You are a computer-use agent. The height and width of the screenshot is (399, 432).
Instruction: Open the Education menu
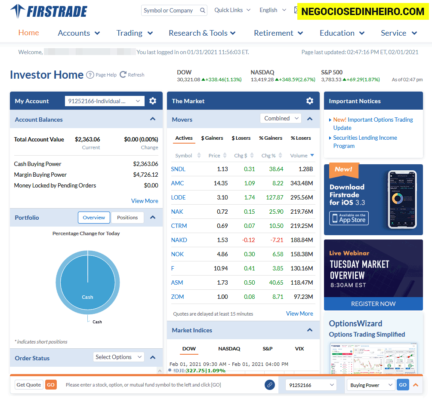click(342, 33)
